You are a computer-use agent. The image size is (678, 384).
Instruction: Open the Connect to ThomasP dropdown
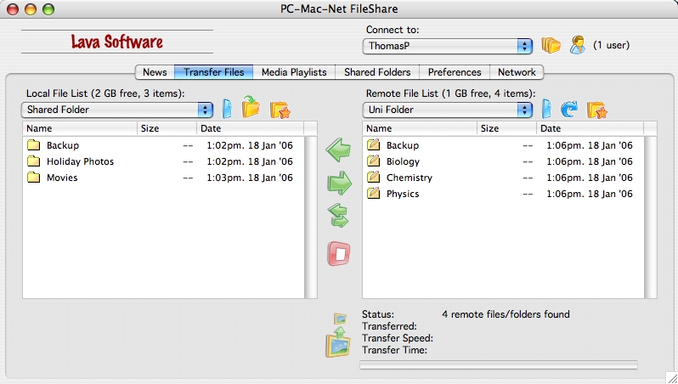click(448, 46)
